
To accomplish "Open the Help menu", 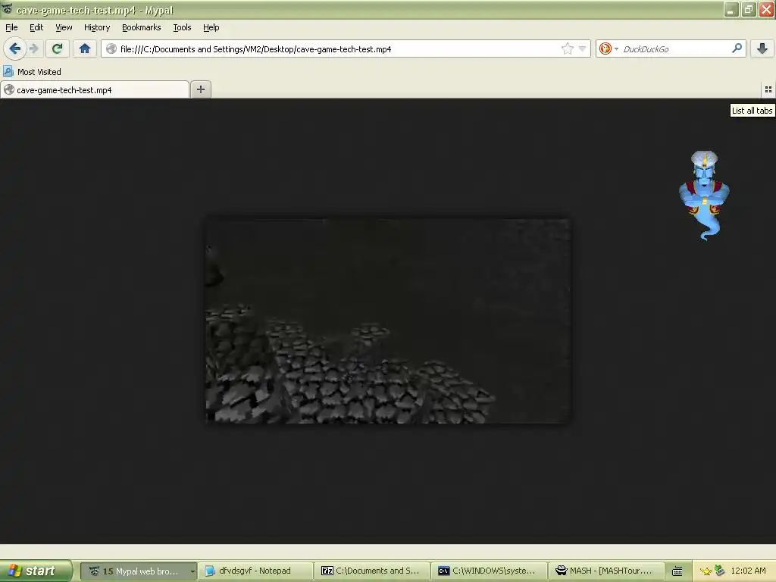I will click(x=211, y=28).
